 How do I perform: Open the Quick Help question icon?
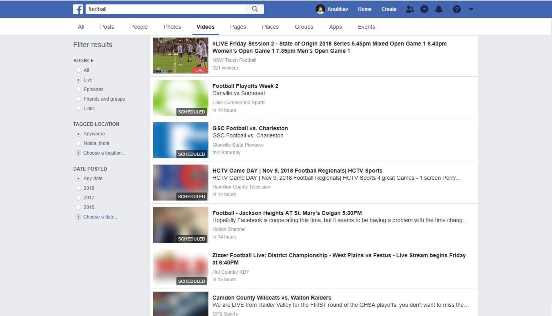(457, 9)
